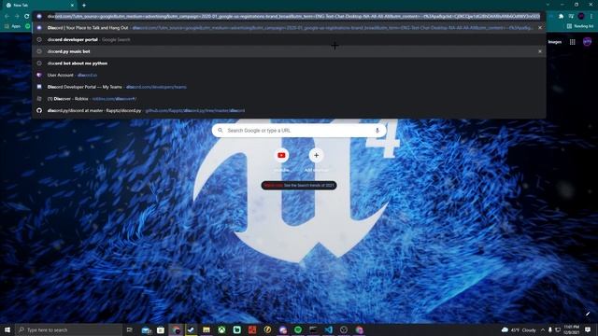Open the Xbox app from the taskbar

[x=221, y=329]
